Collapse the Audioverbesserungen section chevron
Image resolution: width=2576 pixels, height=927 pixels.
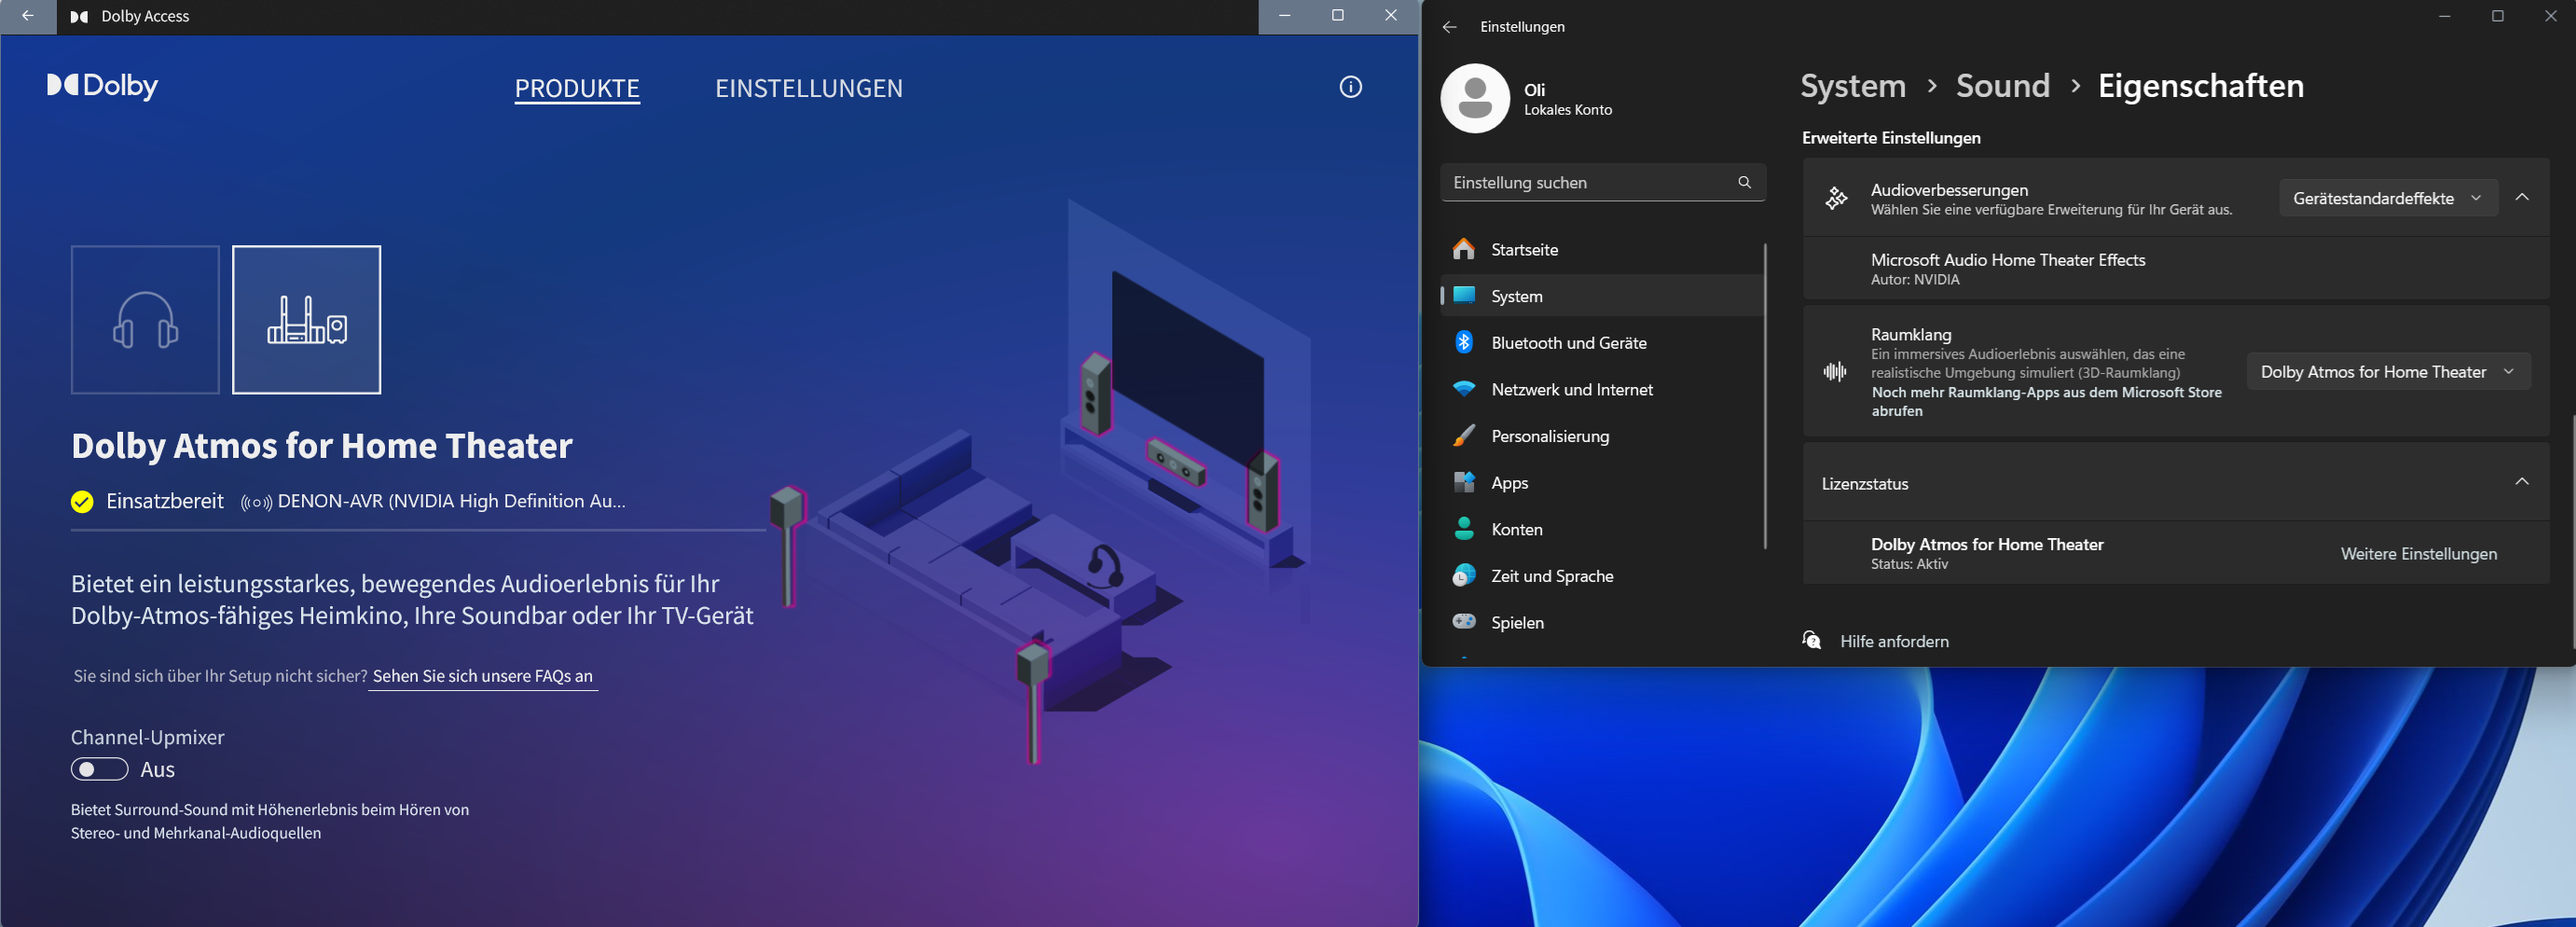click(x=2522, y=197)
